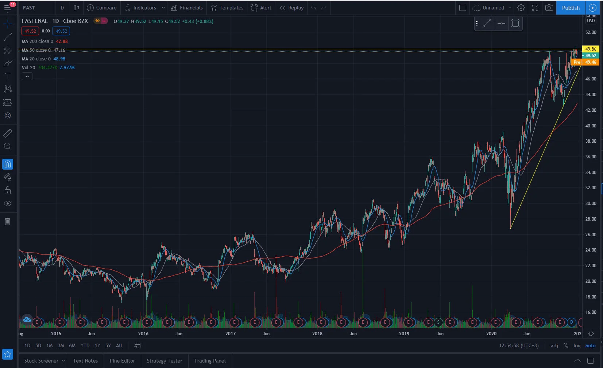Open the select layout square icon
Screen dimensions: 603x368
coord(463,8)
